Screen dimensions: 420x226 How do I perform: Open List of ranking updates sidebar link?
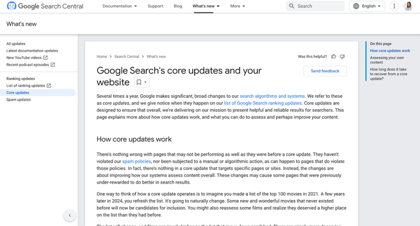coord(25,86)
